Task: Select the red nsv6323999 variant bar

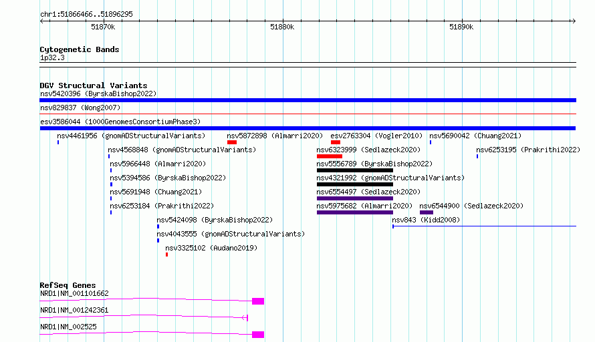Action: click(330, 156)
